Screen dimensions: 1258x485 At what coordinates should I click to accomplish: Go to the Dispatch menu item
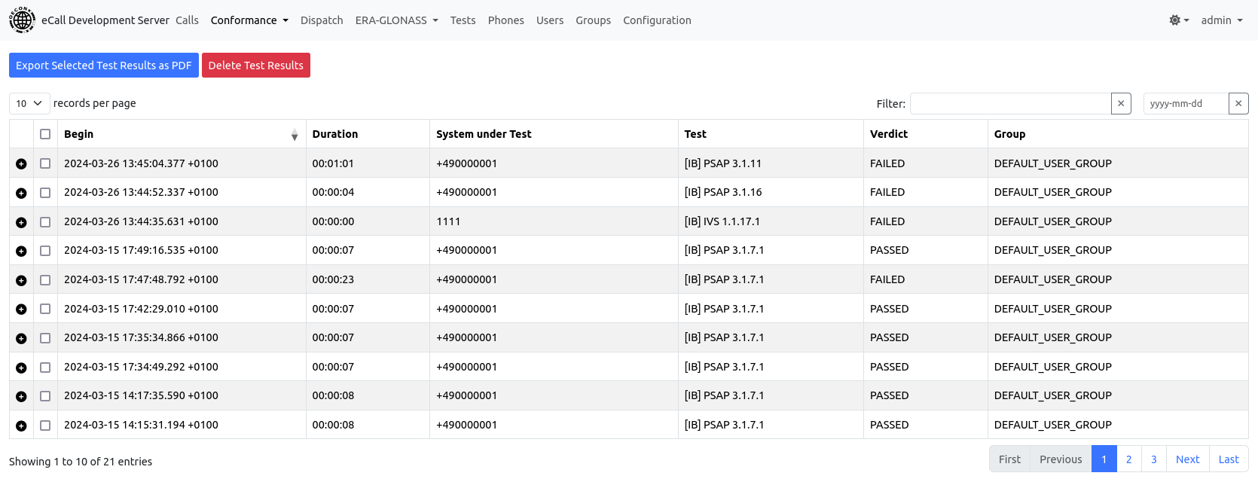click(322, 20)
